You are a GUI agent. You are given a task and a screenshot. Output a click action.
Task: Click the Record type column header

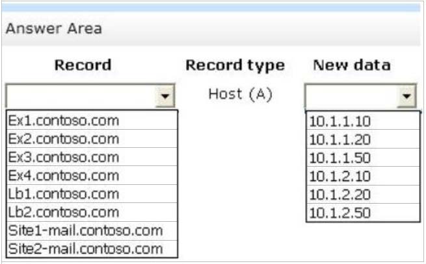(235, 66)
